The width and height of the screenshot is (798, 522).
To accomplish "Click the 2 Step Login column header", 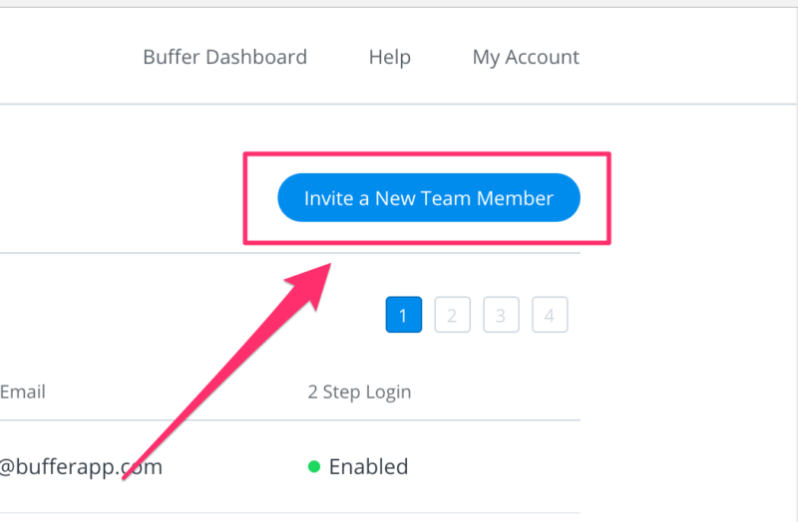I will [359, 391].
